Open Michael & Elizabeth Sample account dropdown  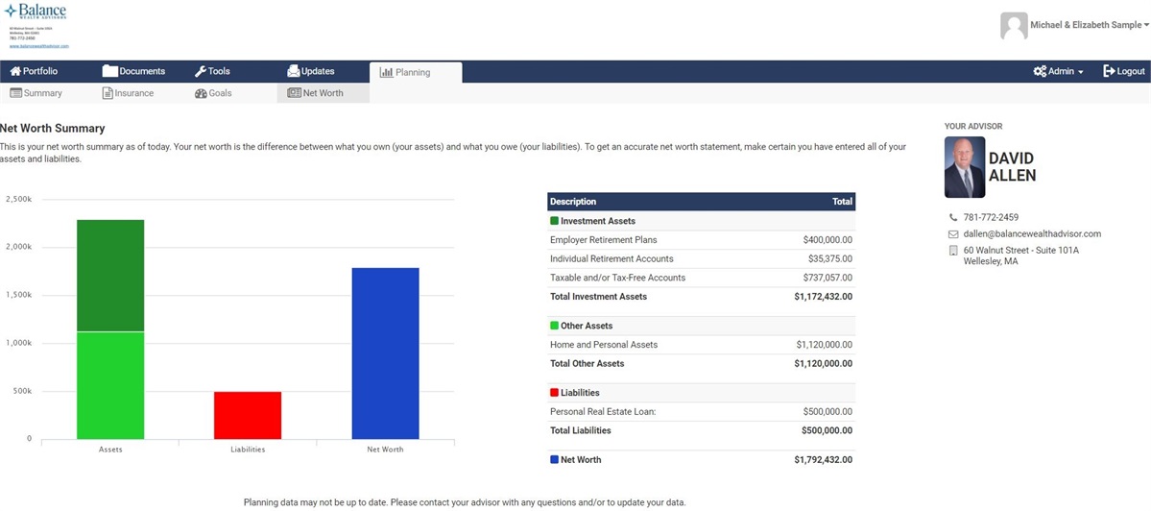(1090, 25)
